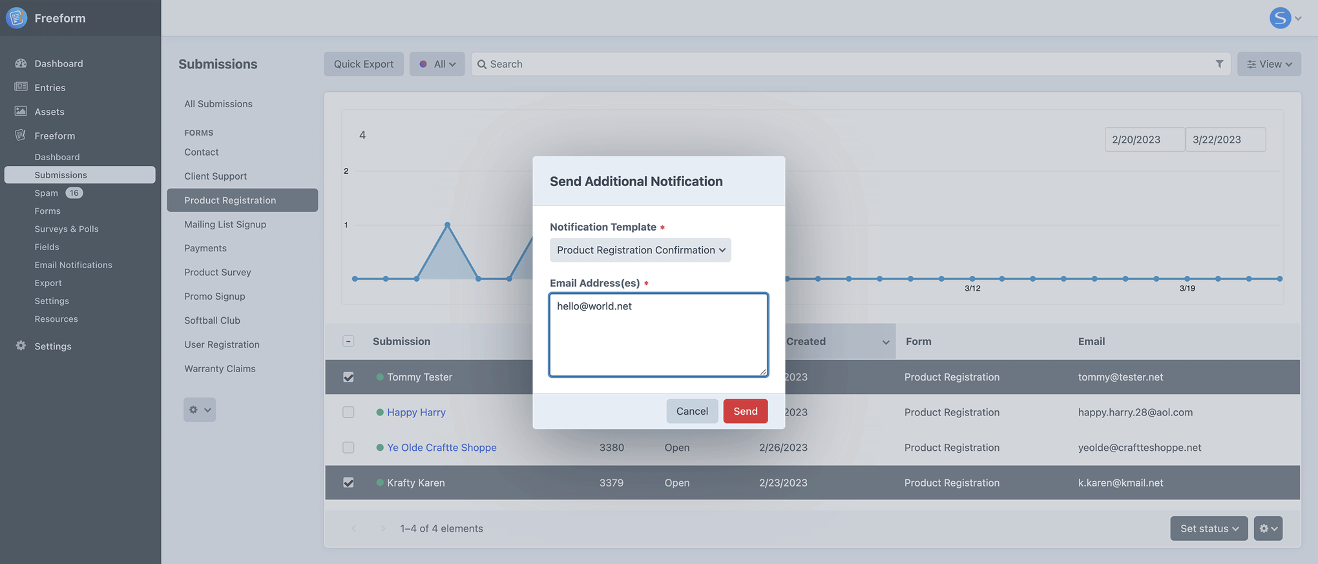Screen dimensions: 1318x564
Task: Click the Assets image icon
Action: click(x=21, y=111)
